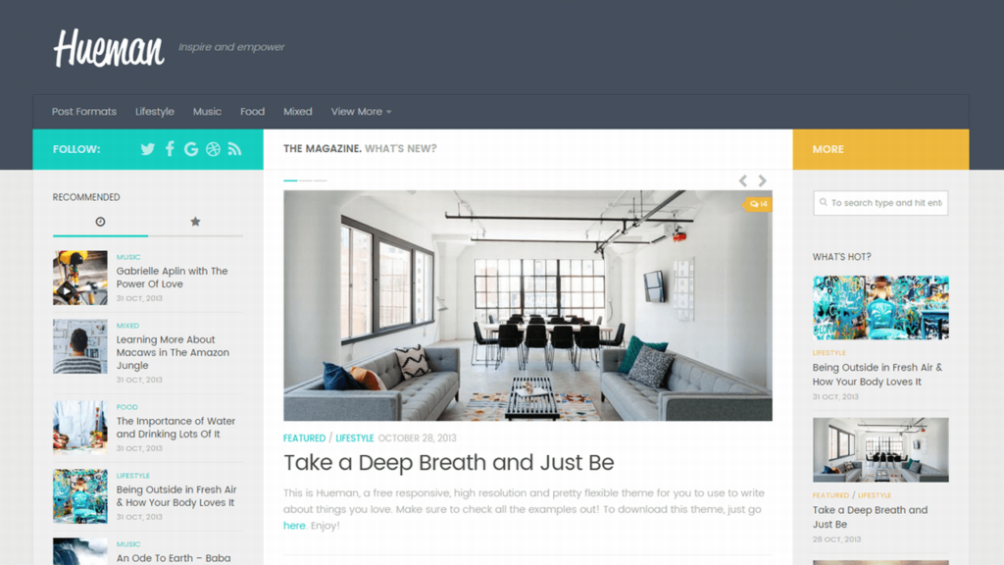Screen dimensions: 1004x565
Task: Expand the View More menu
Action: (x=361, y=112)
